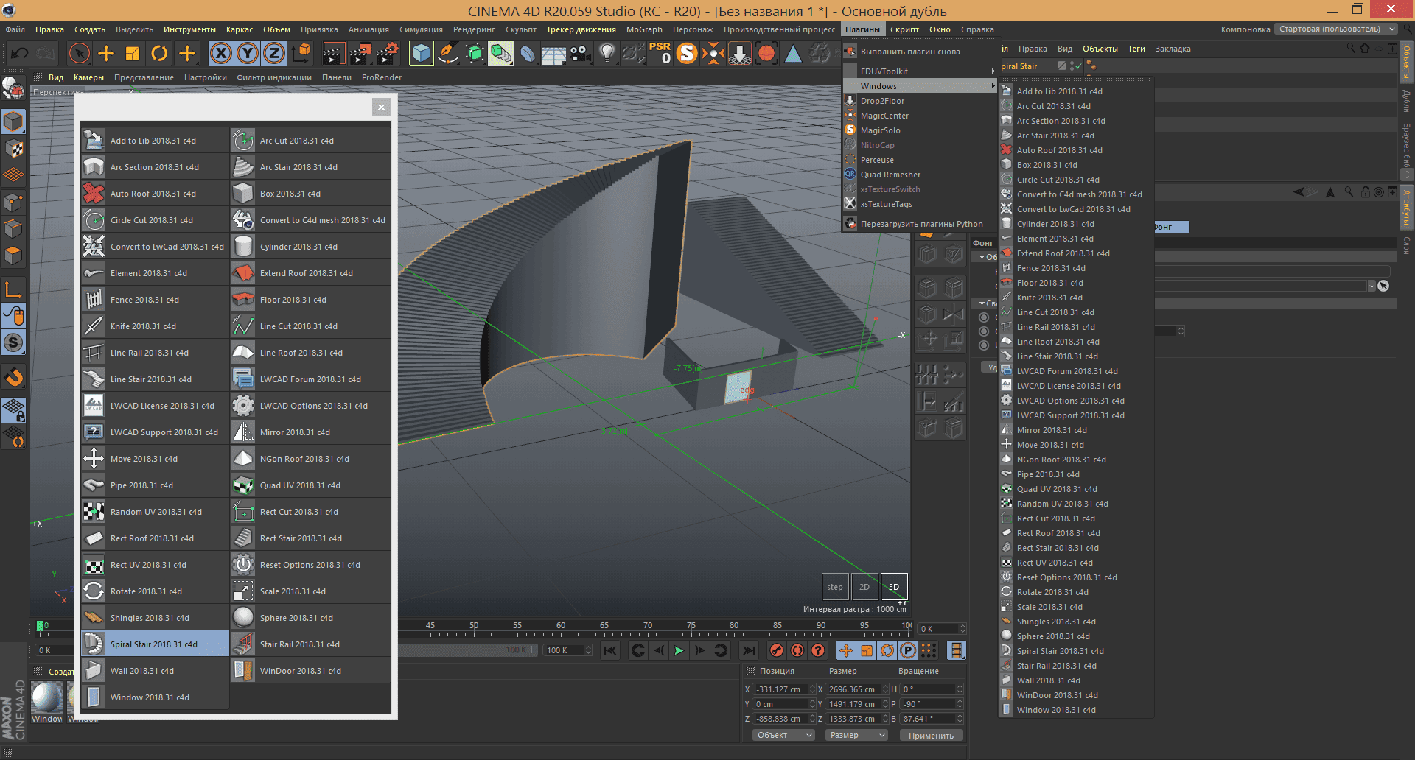
Task: Open the Стартовая layout dropdown
Action: click(x=1335, y=29)
